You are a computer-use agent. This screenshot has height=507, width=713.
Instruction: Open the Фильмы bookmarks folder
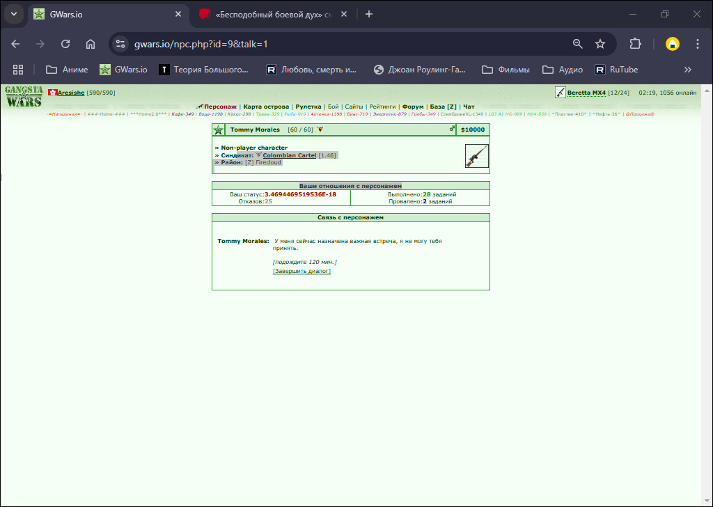tap(506, 70)
